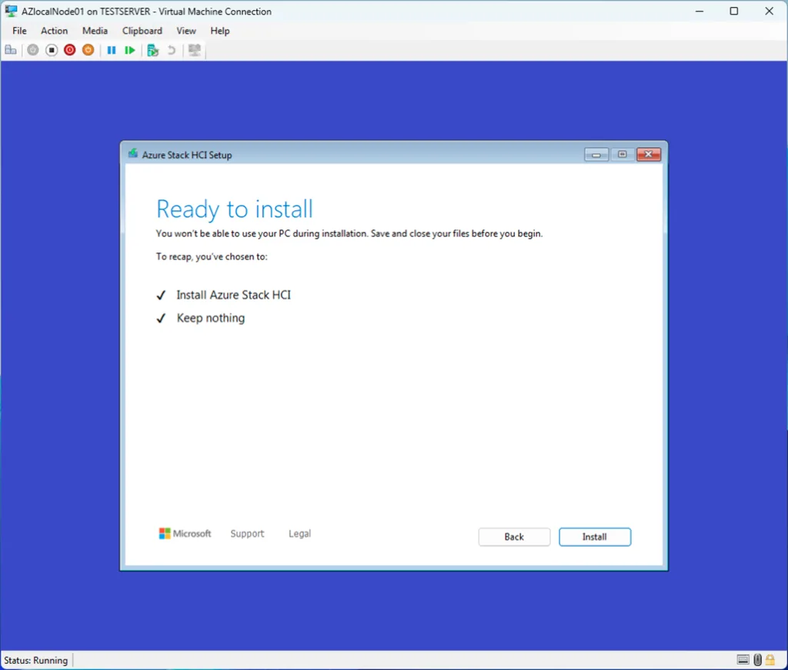
Task: Click the mouse icon in status bar
Action: coord(757,660)
